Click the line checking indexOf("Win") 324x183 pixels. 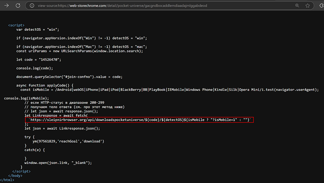click(x=82, y=38)
